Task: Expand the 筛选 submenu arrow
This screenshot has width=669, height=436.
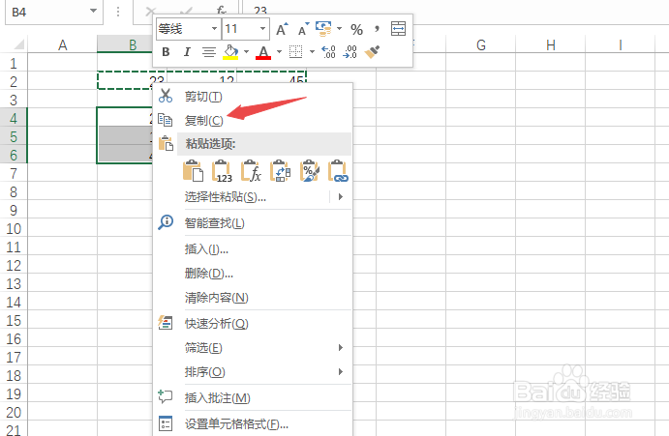Action: tap(341, 348)
